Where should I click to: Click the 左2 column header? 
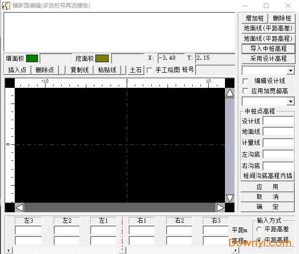(67, 221)
